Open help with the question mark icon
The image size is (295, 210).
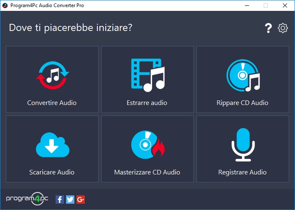click(x=268, y=28)
